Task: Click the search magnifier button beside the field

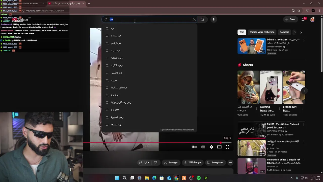Action: point(202,19)
